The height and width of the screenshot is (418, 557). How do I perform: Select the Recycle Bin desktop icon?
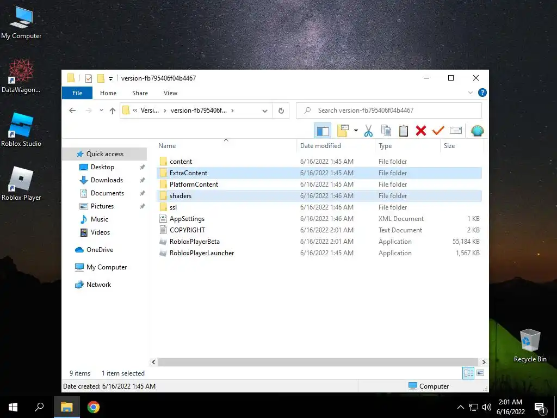(530, 346)
